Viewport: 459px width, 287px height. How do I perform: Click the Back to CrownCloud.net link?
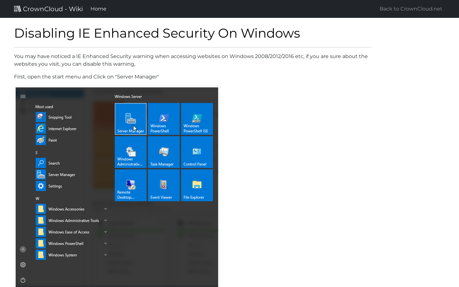[x=411, y=9]
